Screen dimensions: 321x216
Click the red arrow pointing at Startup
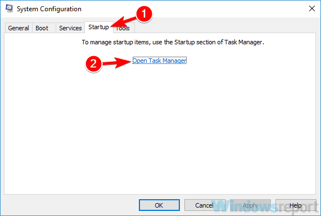tap(124, 22)
